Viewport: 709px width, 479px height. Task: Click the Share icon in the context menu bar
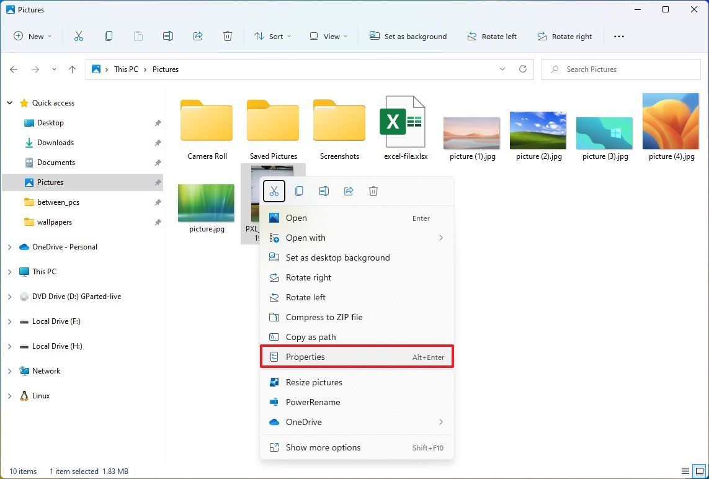pos(348,191)
